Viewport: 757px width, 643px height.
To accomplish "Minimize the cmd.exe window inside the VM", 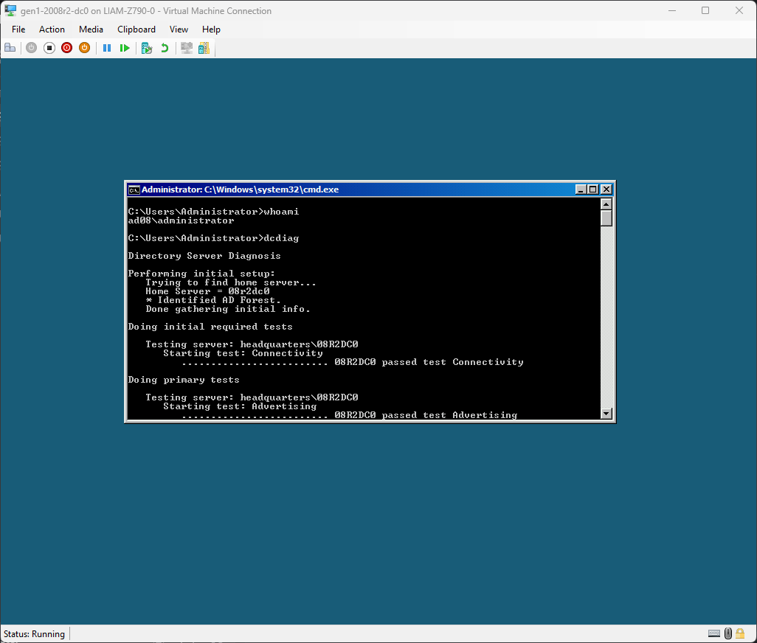I will pyautogui.click(x=581, y=190).
